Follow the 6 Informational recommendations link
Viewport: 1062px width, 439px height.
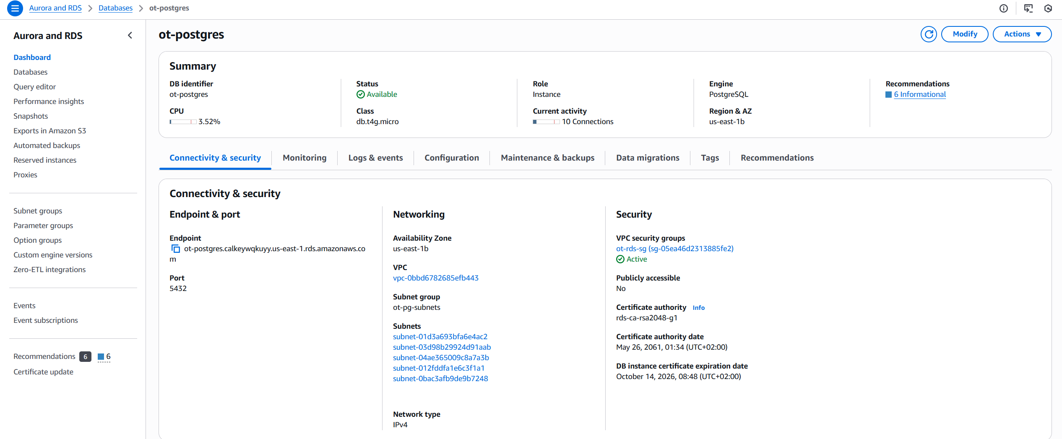(919, 94)
